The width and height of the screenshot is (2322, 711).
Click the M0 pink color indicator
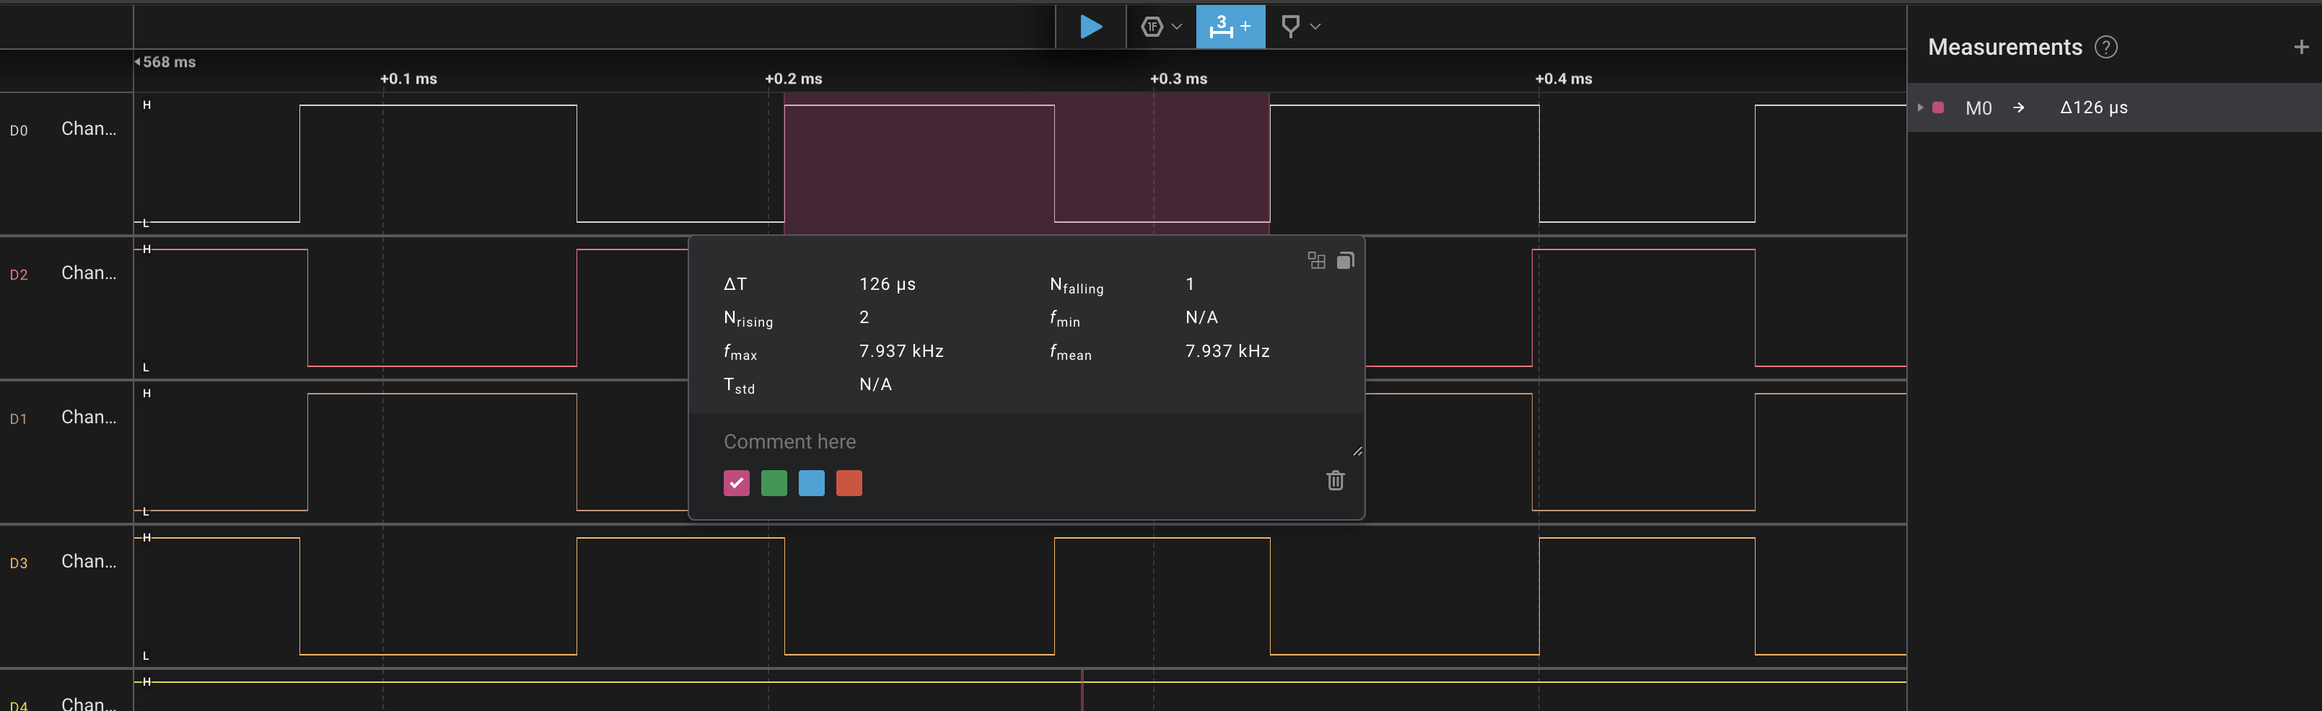[x=1938, y=108]
